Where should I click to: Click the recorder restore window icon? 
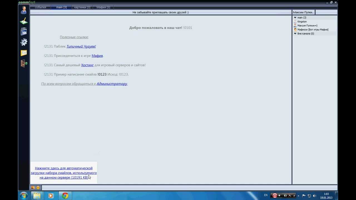pyautogui.click(x=294, y=196)
